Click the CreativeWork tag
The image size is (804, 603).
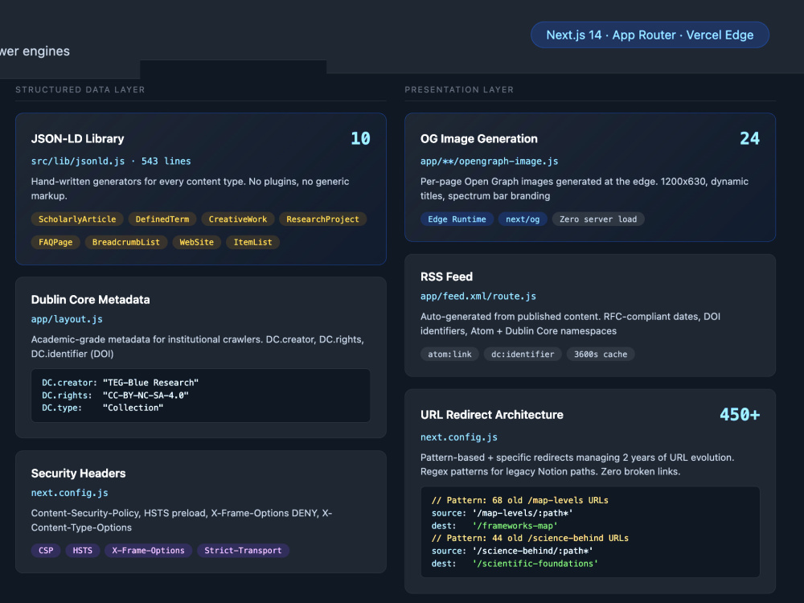click(x=237, y=219)
